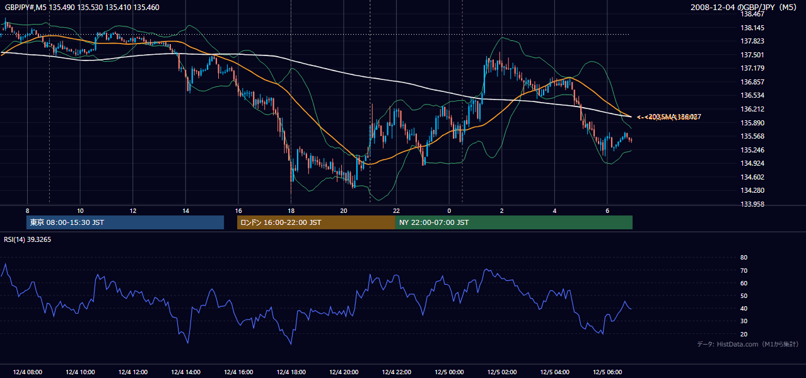The image size is (806, 378).
Task: Click RSI axis level 40
Action: (744, 308)
